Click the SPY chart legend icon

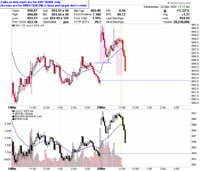(x=14, y=25)
